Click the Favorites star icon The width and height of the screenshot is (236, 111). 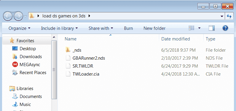(12, 40)
